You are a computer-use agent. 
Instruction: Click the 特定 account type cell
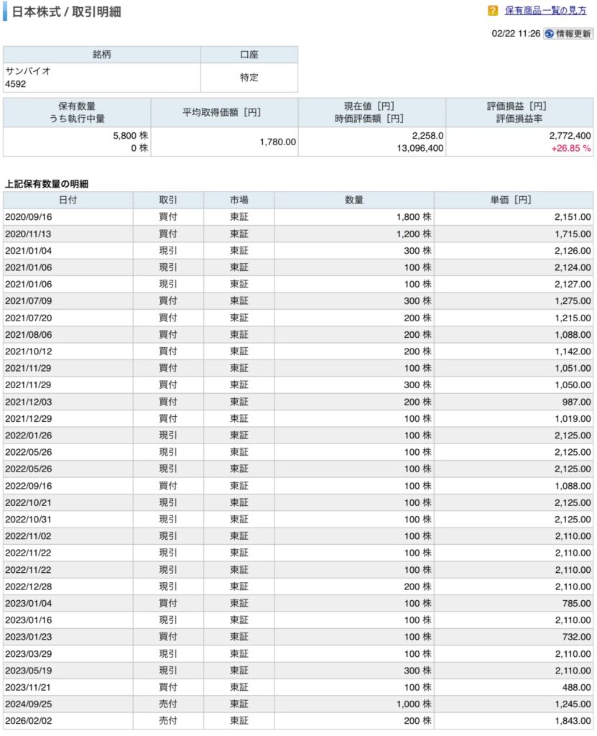[249, 78]
